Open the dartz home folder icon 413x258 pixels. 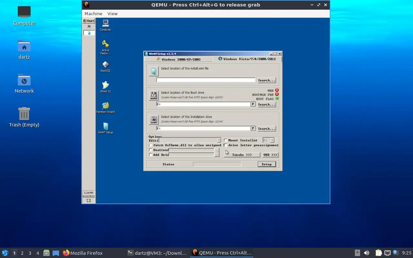[24, 46]
